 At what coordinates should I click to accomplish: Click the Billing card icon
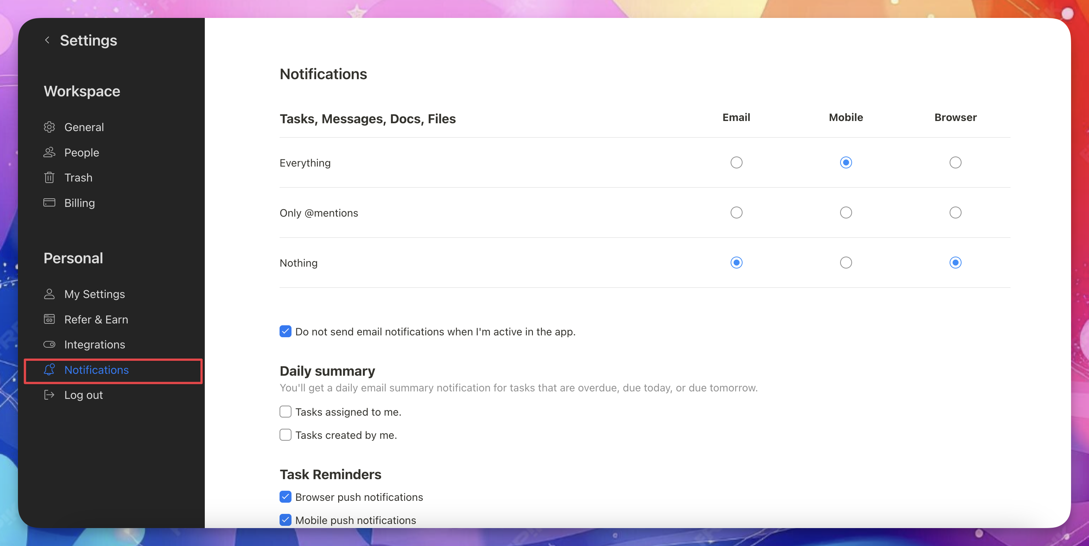(x=49, y=203)
